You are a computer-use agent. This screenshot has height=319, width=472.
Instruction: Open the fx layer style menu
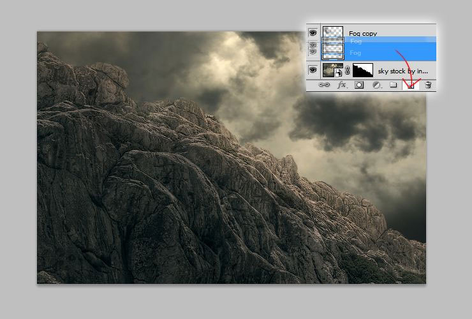point(342,85)
